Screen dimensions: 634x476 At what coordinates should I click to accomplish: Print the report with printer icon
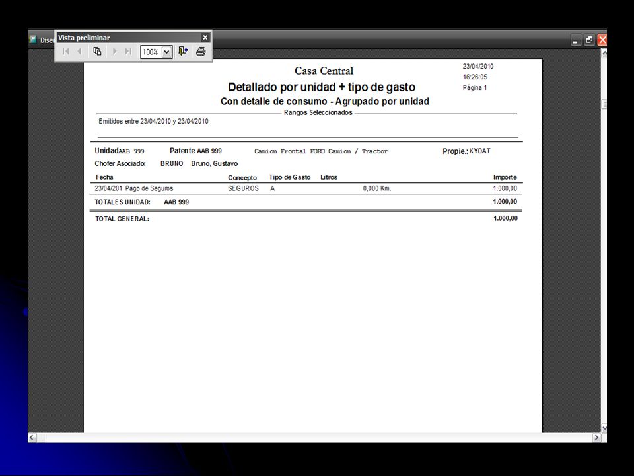click(x=201, y=52)
